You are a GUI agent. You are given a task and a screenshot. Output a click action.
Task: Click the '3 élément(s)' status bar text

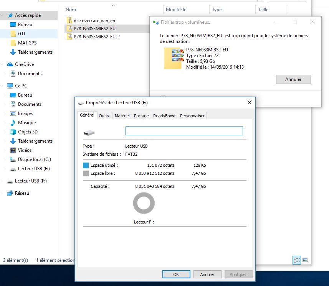pyautogui.click(x=15, y=260)
